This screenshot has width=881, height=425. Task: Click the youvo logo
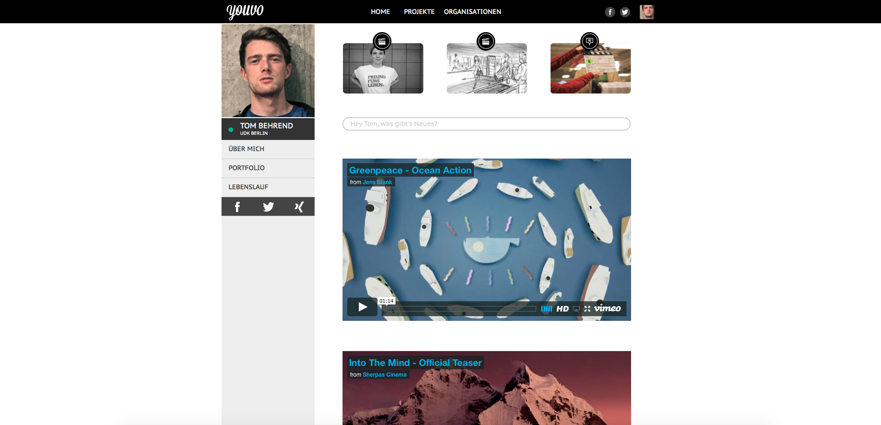245,11
